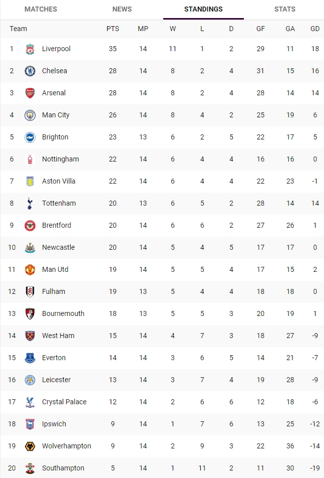Open the Nottingham team link
The height and width of the screenshot is (478, 324).
coord(60,159)
